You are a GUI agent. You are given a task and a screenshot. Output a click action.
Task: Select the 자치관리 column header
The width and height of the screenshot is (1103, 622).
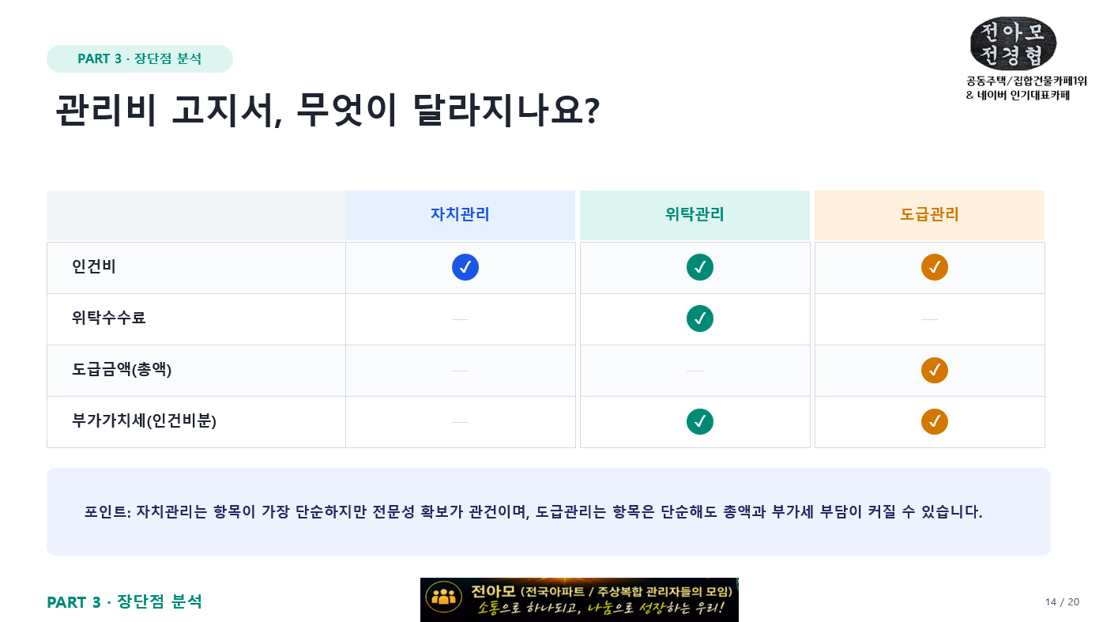click(460, 215)
